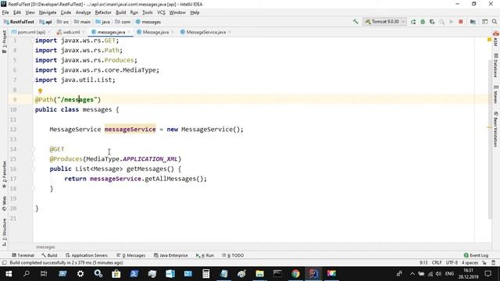The height and width of the screenshot is (281, 500).
Task: Open the Build tool window
Action: [49, 255]
